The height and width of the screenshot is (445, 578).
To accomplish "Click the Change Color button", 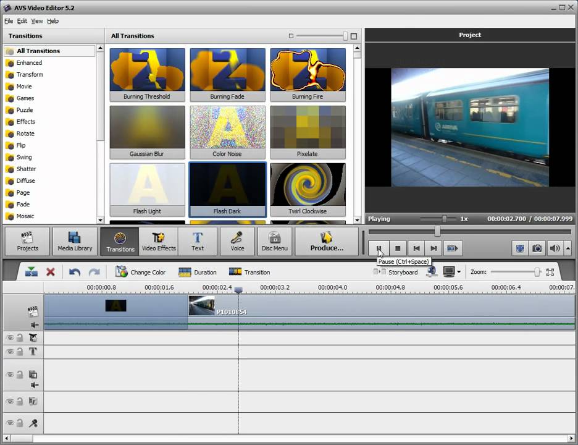I will tap(141, 272).
